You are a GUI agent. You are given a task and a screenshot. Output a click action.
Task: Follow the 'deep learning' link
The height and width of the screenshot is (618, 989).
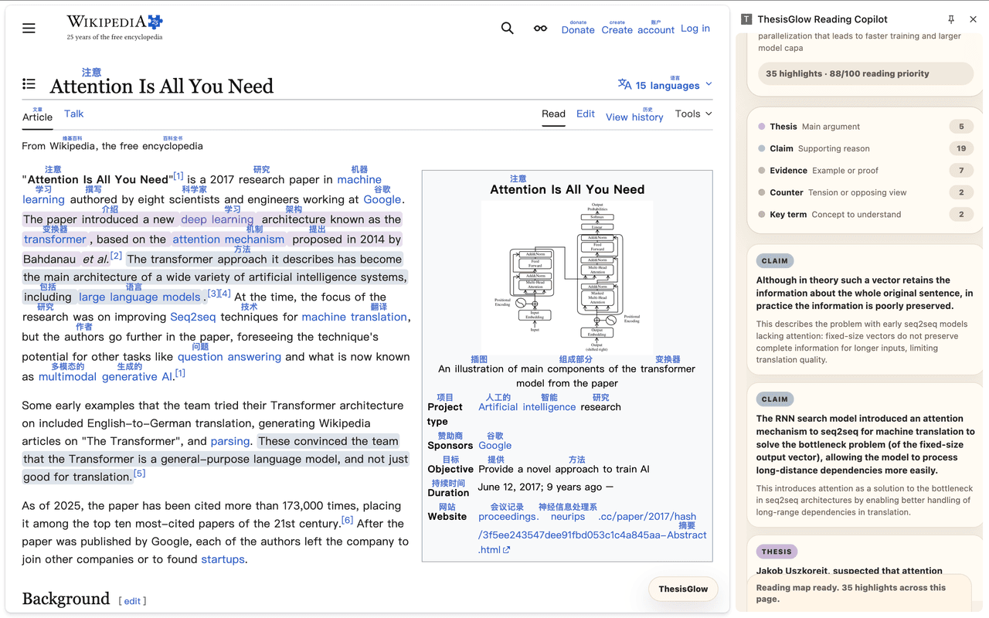point(217,219)
